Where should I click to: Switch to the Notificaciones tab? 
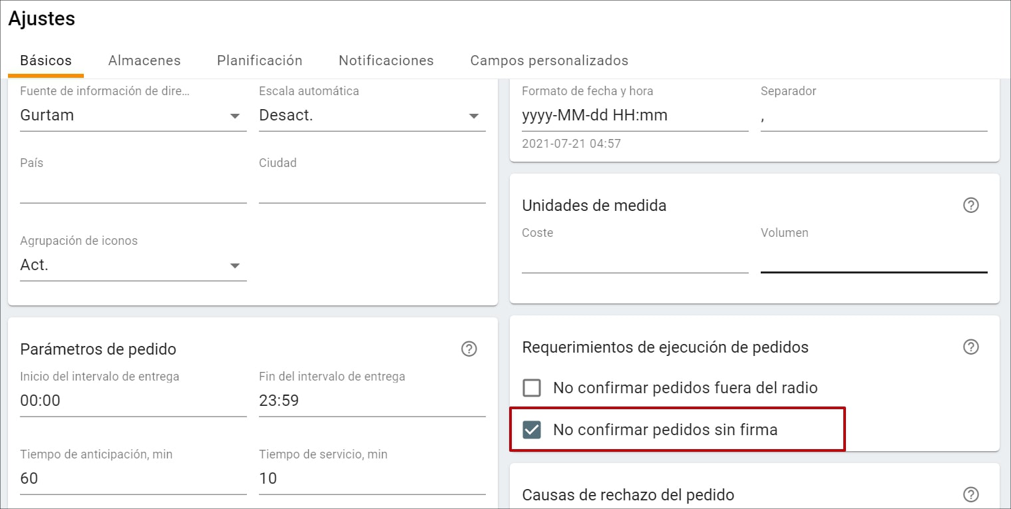pyautogui.click(x=385, y=60)
